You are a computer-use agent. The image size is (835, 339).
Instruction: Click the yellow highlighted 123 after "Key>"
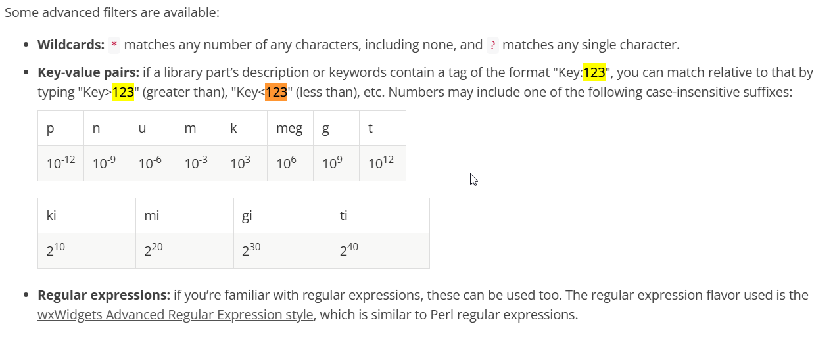(123, 92)
